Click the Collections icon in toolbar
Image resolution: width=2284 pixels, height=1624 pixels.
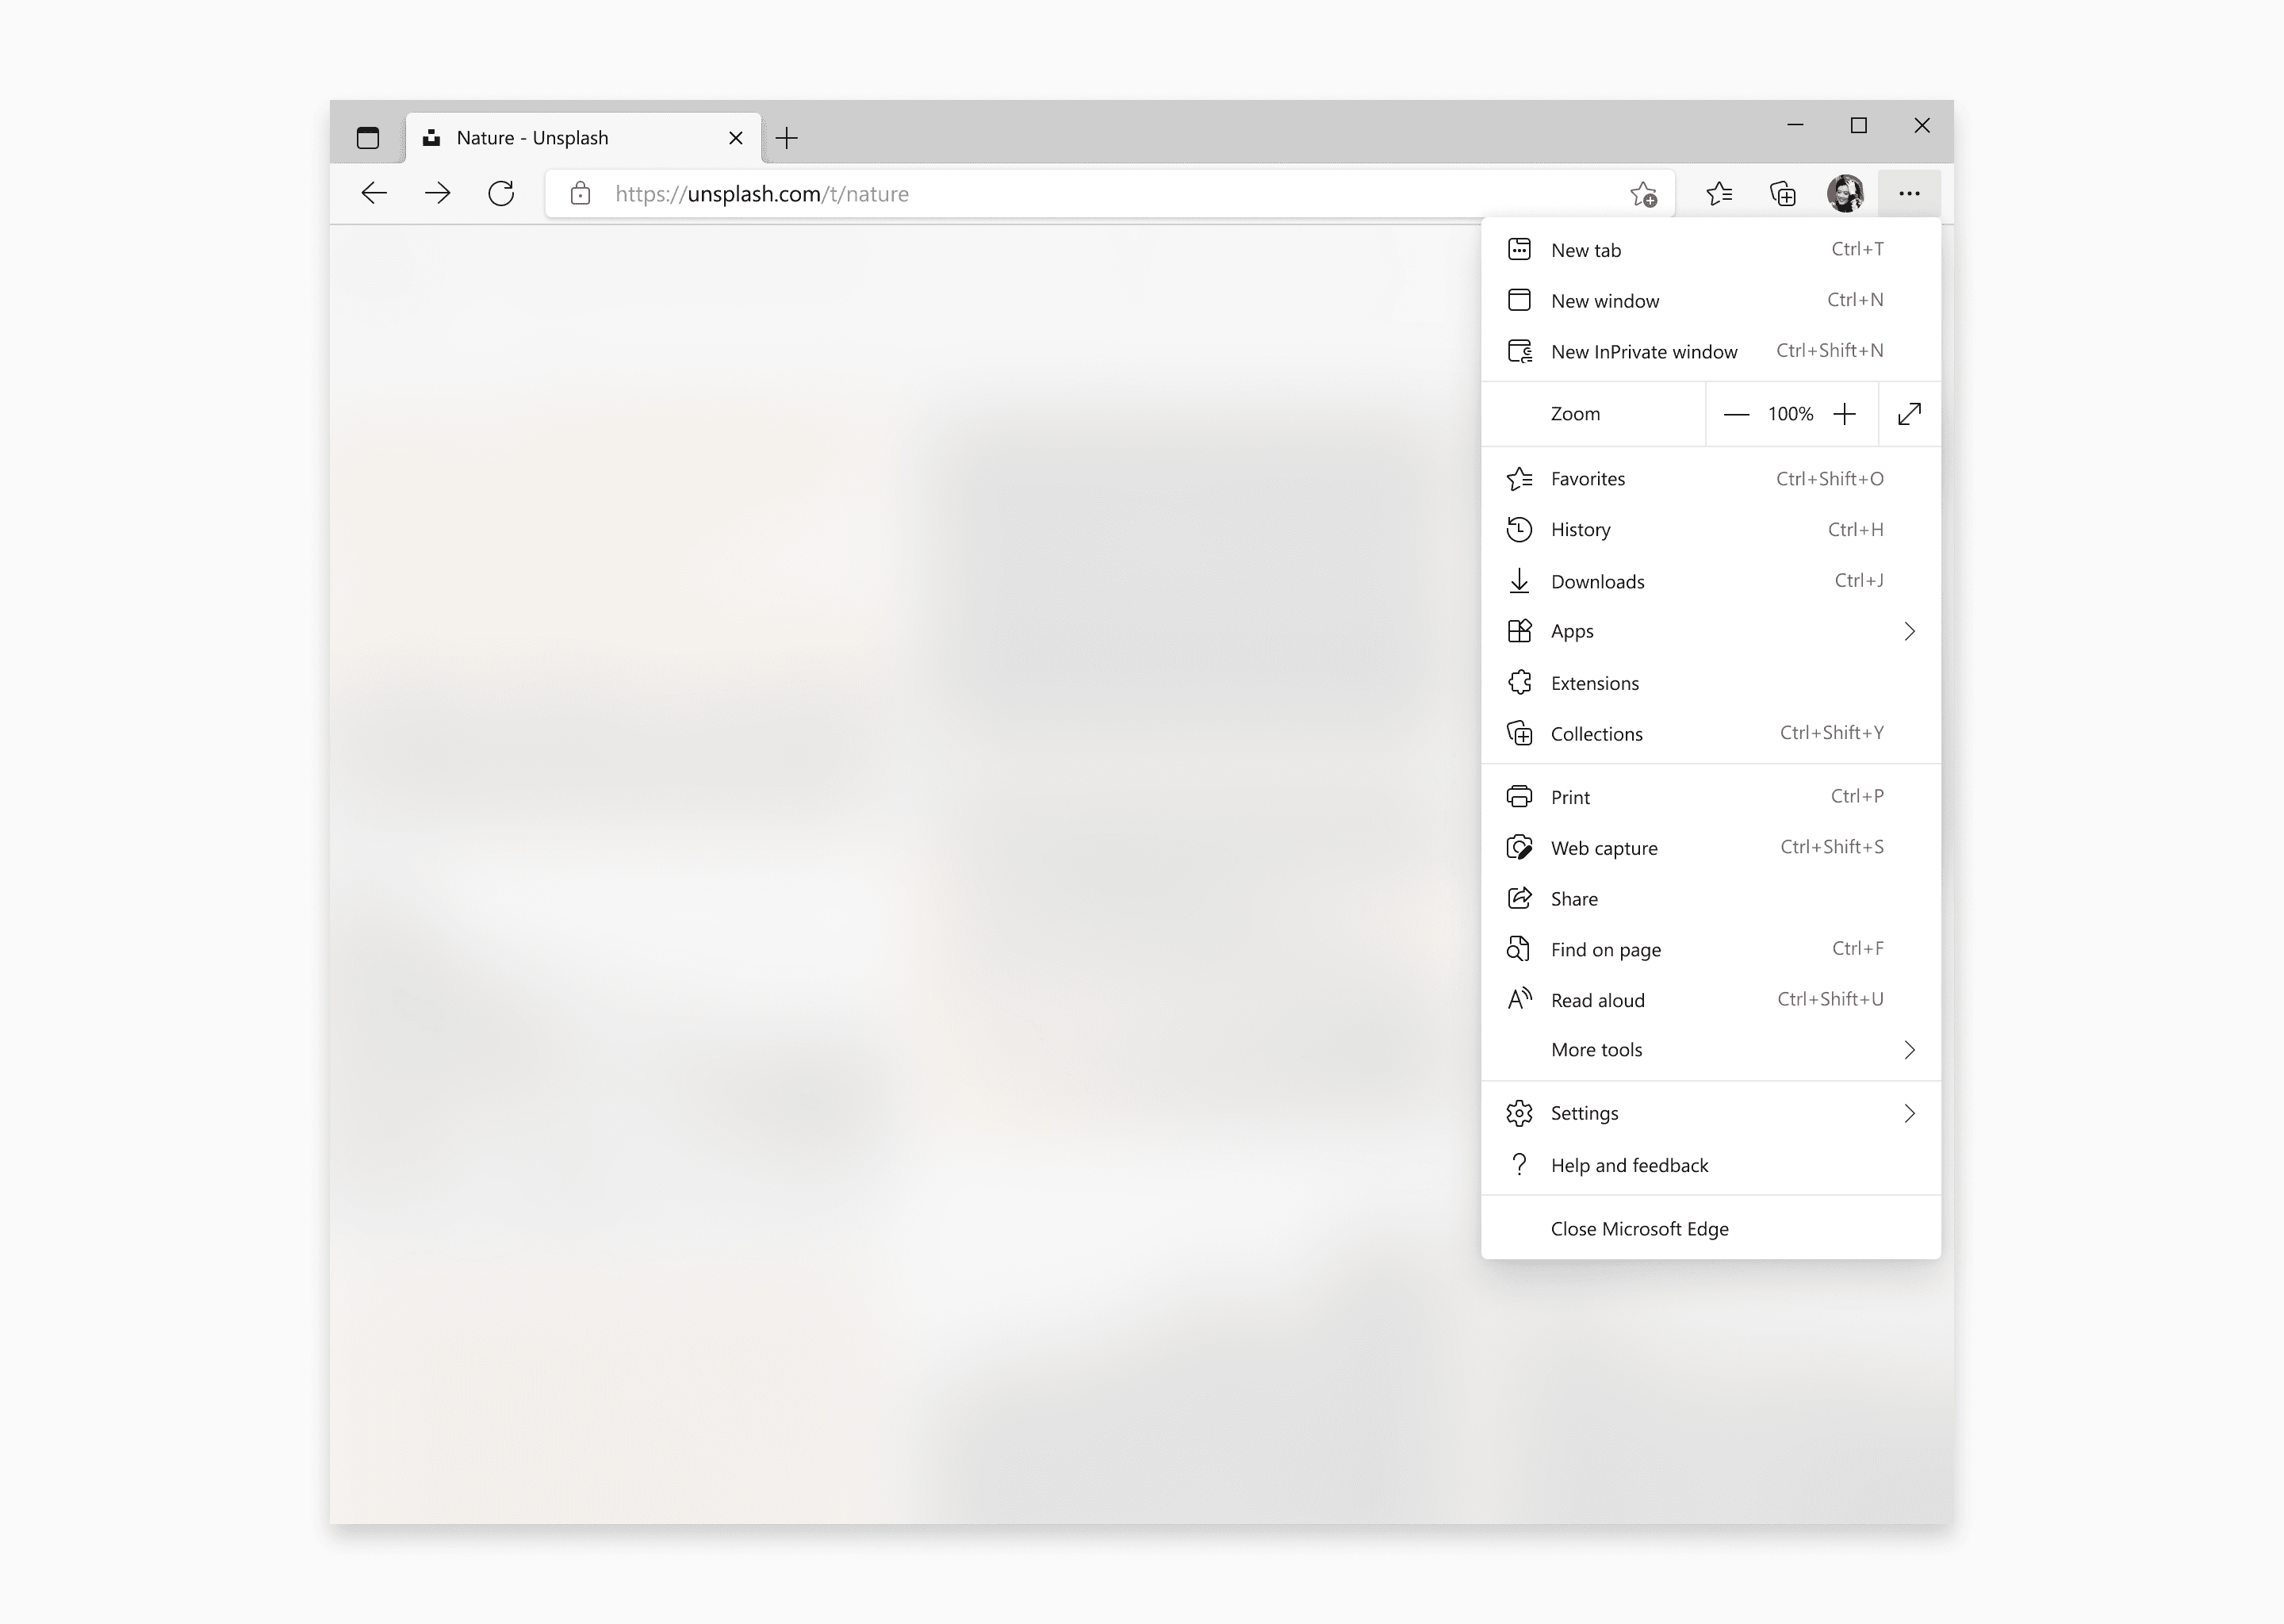pyautogui.click(x=1780, y=193)
